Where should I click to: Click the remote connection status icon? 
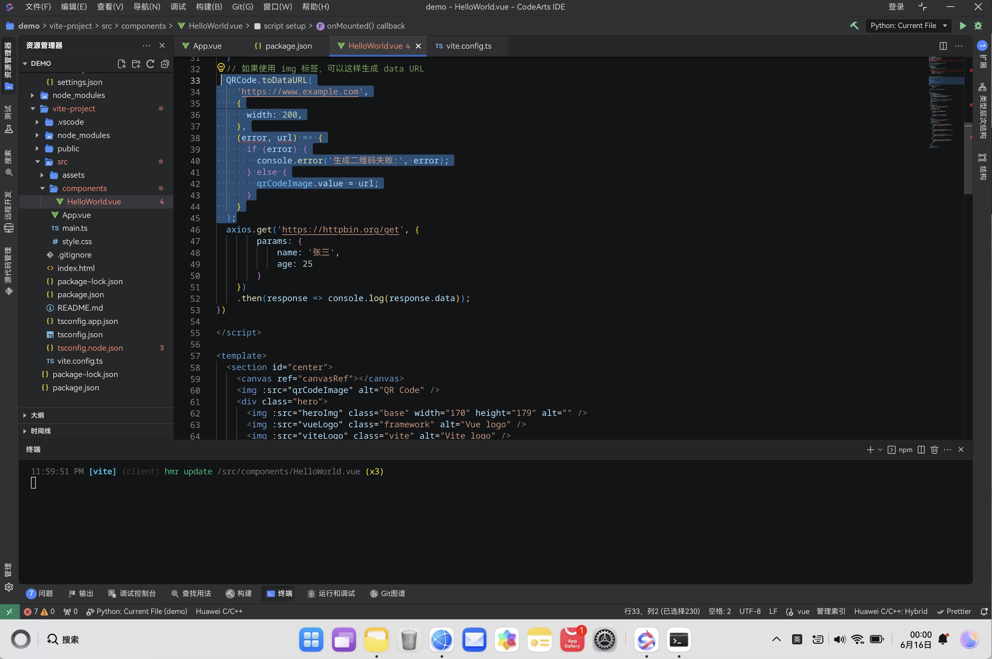point(9,612)
